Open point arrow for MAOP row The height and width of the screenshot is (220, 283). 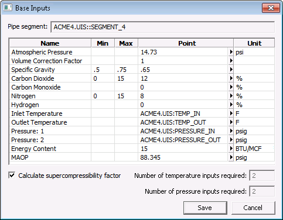[x=231, y=157]
